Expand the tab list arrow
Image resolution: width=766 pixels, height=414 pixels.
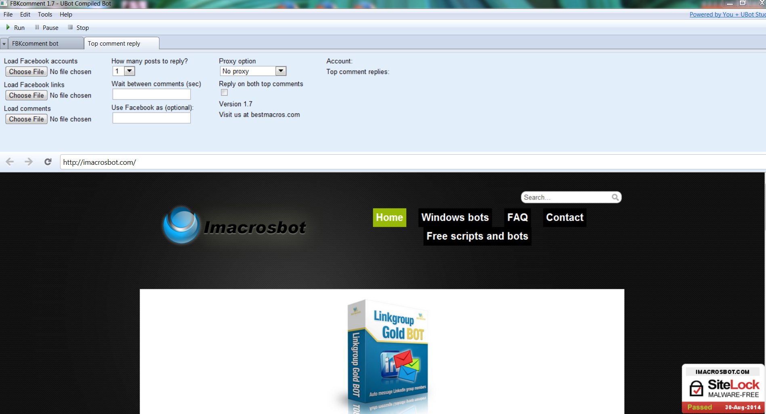click(4, 44)
